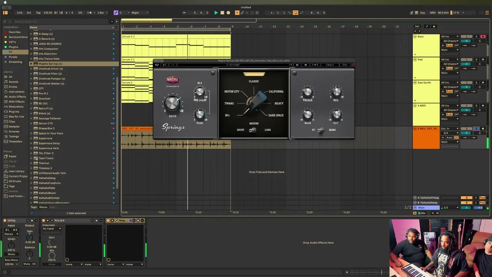Click the DRIVE knob in Magma Springs

pyautogui.click(x=172, y=103)
